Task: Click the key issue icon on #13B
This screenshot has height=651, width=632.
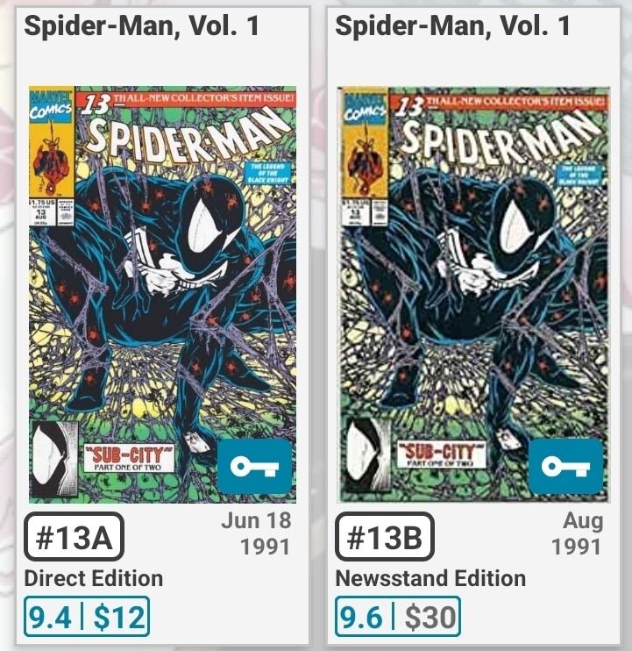Action: pyautogui.click(x=565, y=466)
